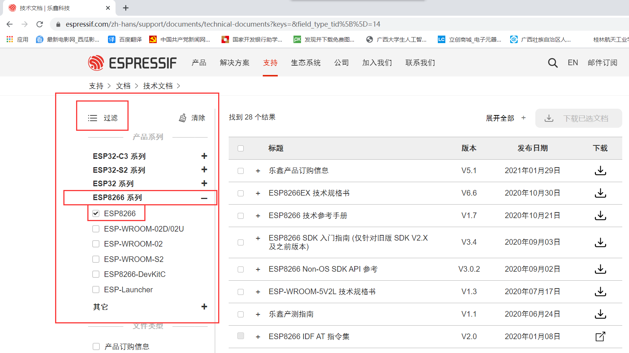Expand the ESP32-S2 系列 filter group
Screen dimensions: 629x353
pyautogui.click(x=204, y=170)
